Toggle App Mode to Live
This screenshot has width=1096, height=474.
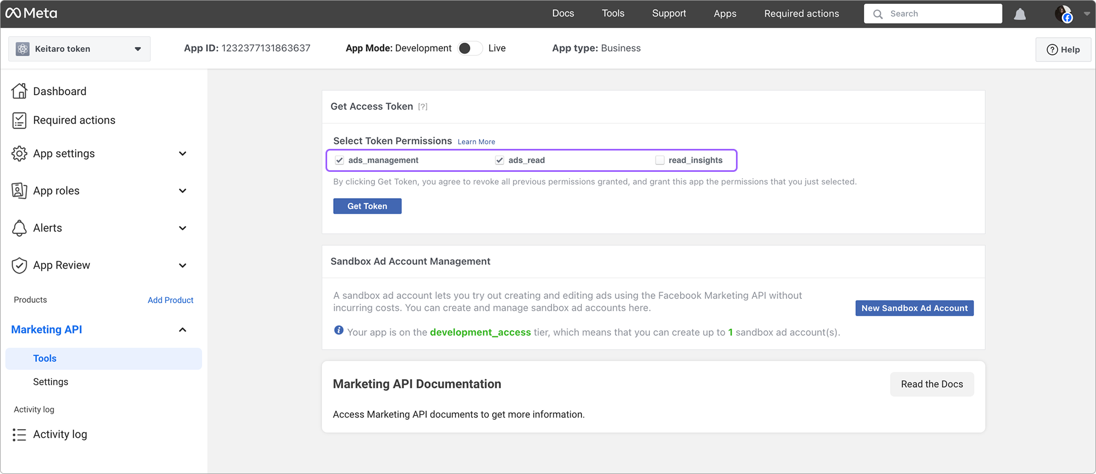470,48
